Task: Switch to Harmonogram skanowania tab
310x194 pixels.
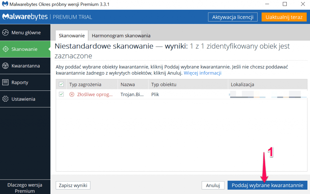Action: tap(121, 36)
